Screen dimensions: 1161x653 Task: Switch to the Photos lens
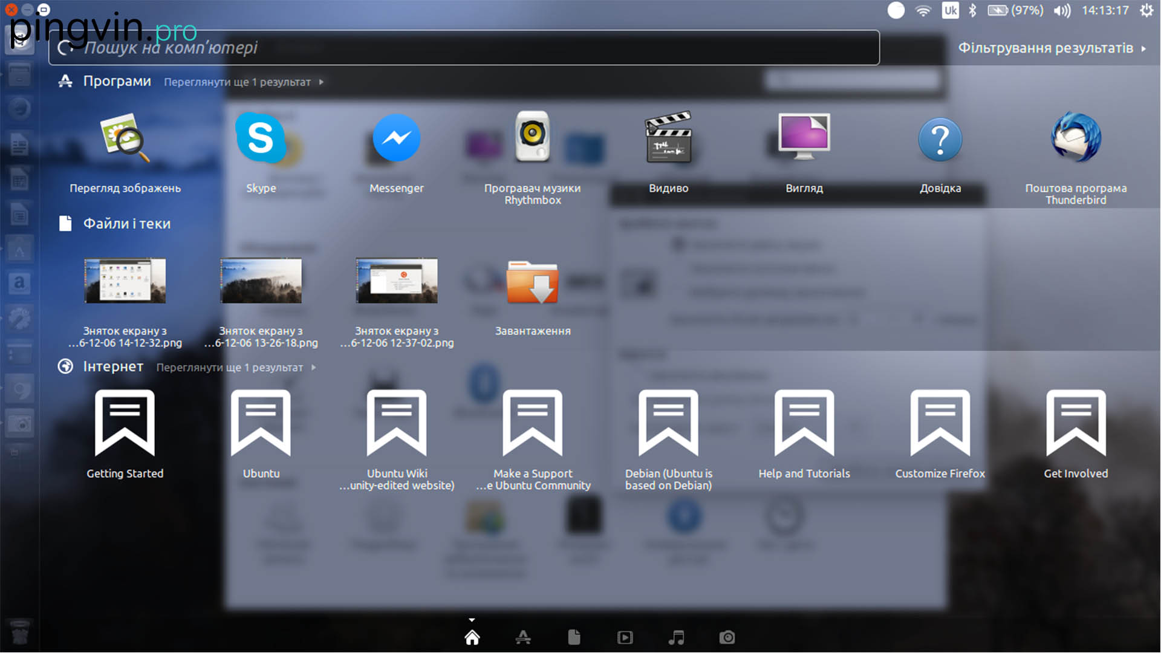click(727, 637)
